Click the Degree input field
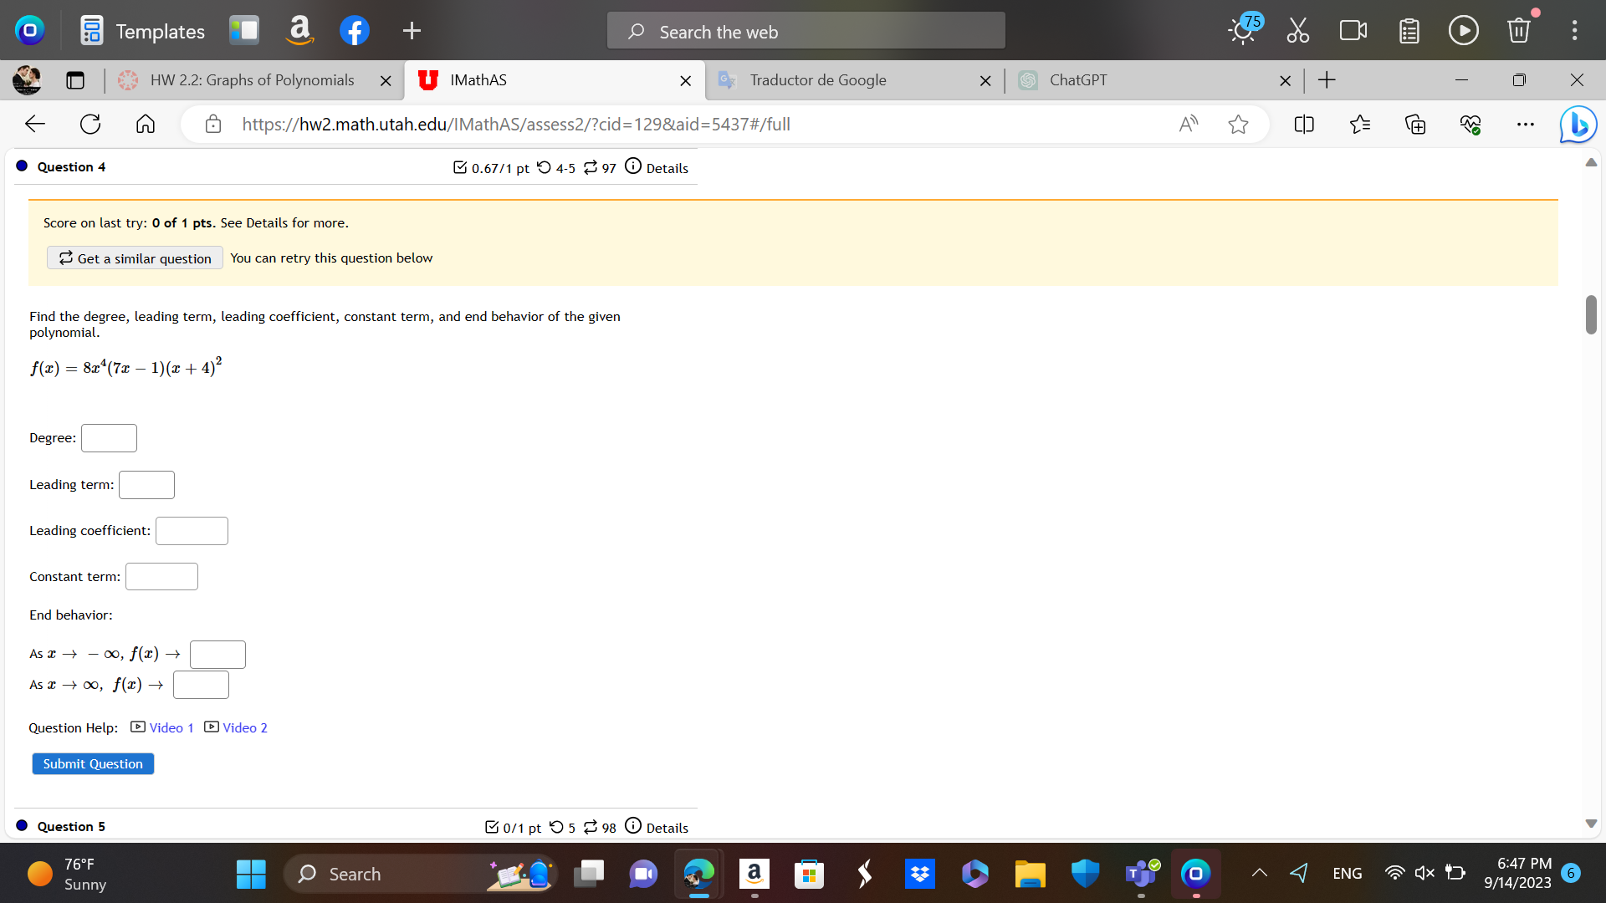1606x903 pixels. pos(109,438)
